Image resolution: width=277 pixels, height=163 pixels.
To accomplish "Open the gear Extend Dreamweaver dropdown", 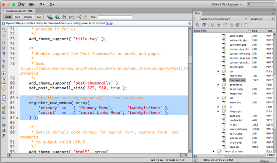I will (x=42, y=4).
